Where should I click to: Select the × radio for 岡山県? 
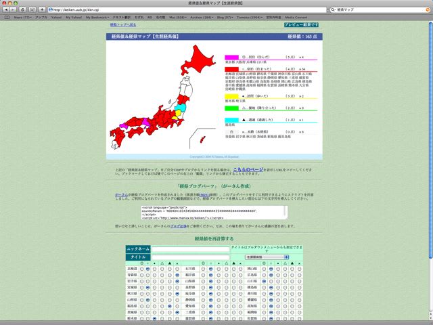click(299, 269)
